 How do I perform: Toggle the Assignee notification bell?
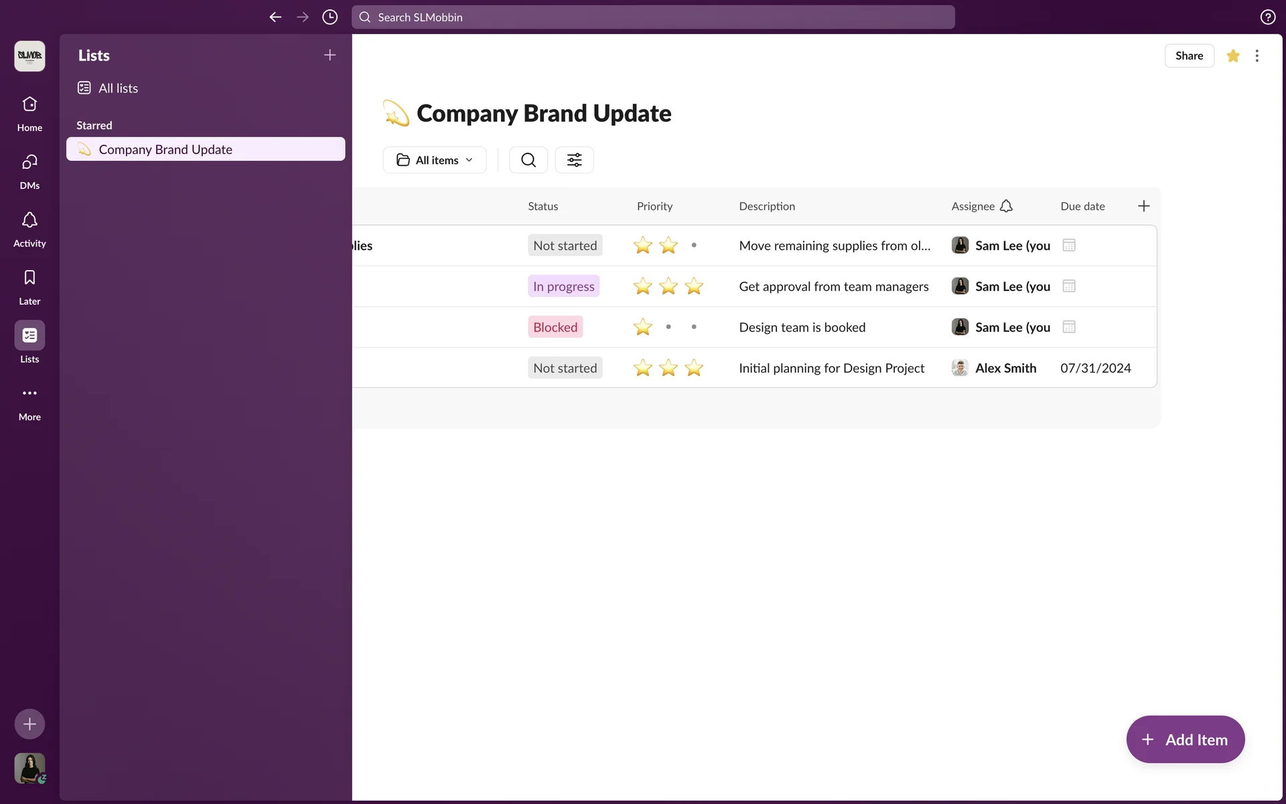(1006, 206)
